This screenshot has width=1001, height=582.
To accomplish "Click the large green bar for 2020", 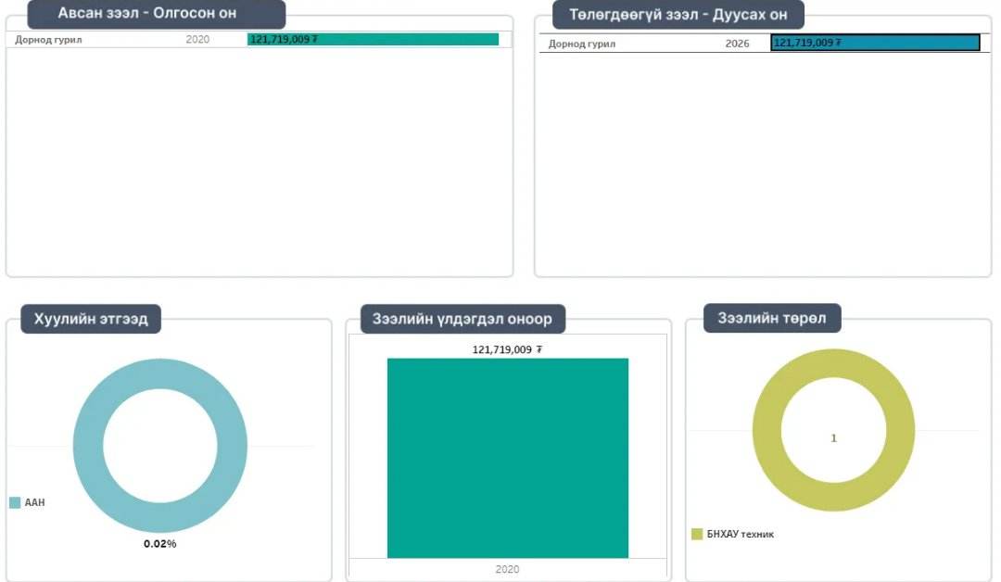I will [507, 458].
